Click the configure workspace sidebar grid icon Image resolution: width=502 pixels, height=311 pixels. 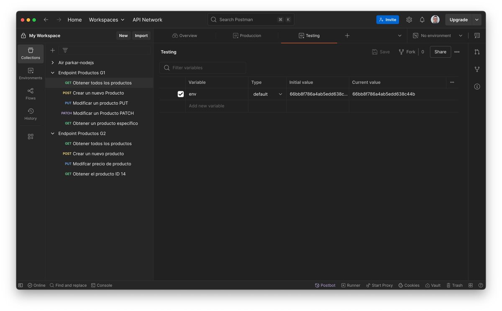(x=31, y=137)
